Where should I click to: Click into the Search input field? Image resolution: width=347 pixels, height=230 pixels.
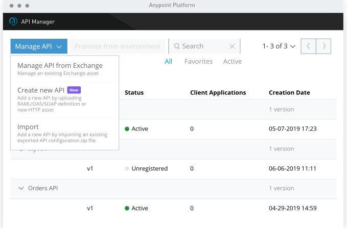coord(202,46)
